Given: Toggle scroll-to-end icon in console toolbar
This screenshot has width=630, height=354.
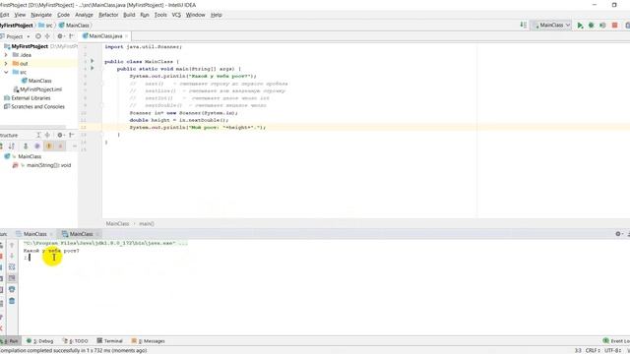Looking at the screenshot, I should 12,277.
